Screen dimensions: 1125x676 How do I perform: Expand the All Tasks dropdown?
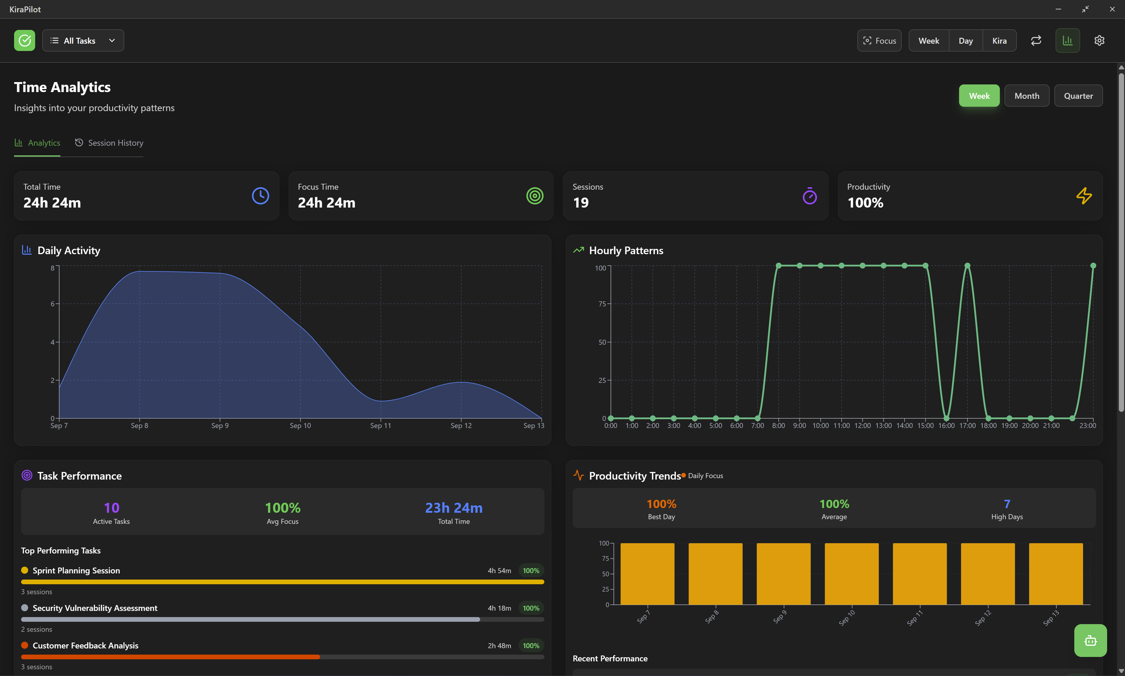(80, 40)
